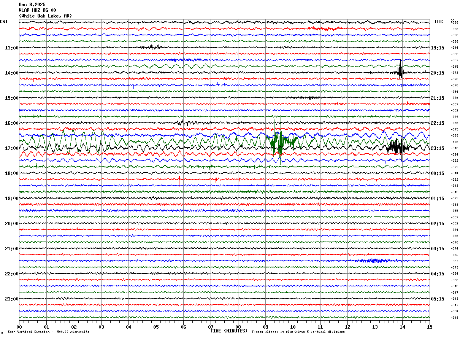Select the DC offset value -352
Viewport: 460px width, 337px height.
pyautogui.click(x=454, y=224)
